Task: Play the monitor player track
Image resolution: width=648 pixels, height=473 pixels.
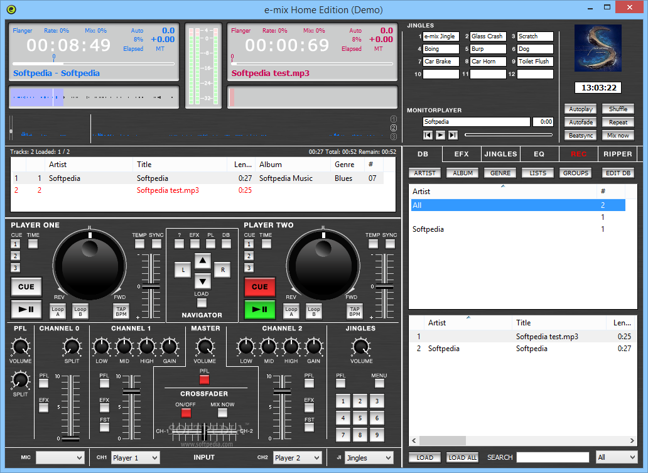Action: [x=441, y=135]
